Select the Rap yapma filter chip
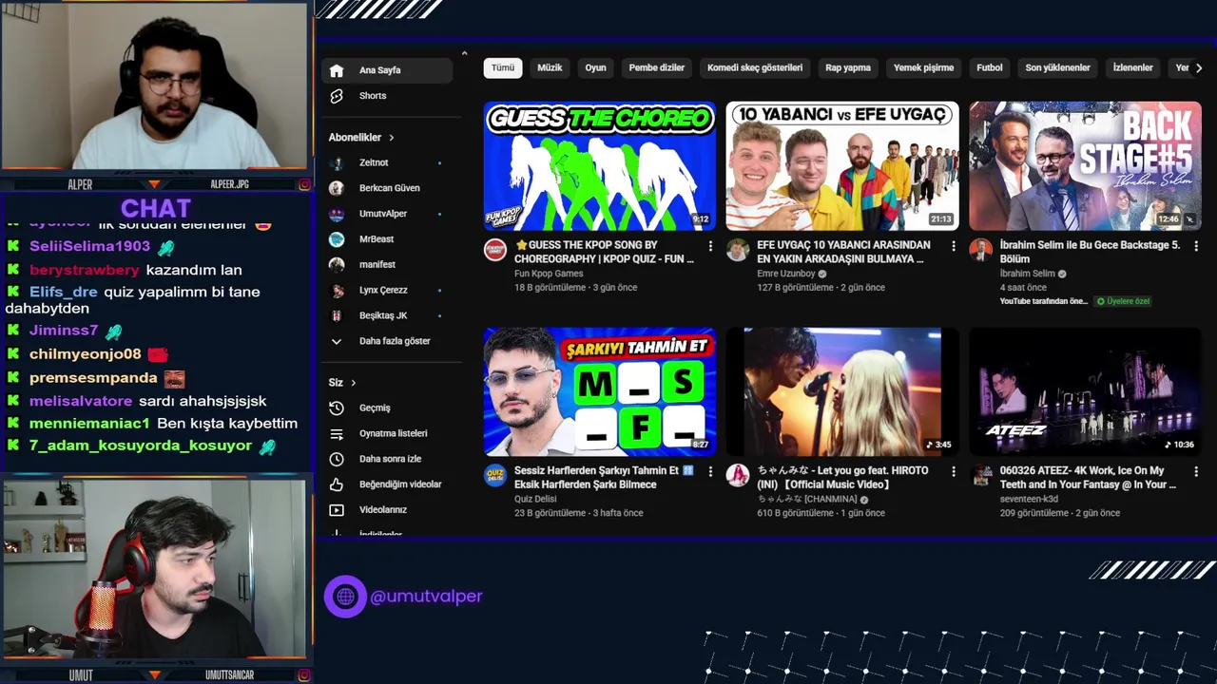The width and height of the screenshot is (1217, 684). click(x=848, y=68)
